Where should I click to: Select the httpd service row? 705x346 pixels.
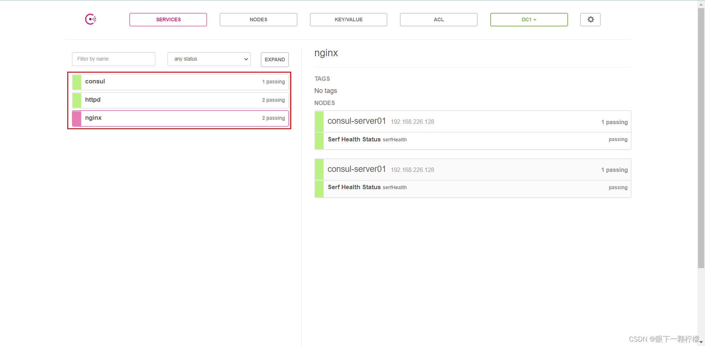pos(180,100)
